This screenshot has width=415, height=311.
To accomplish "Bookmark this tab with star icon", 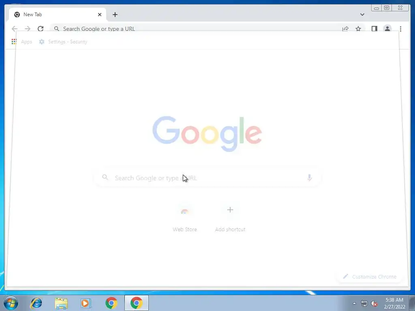I will (x=358, y=29).
